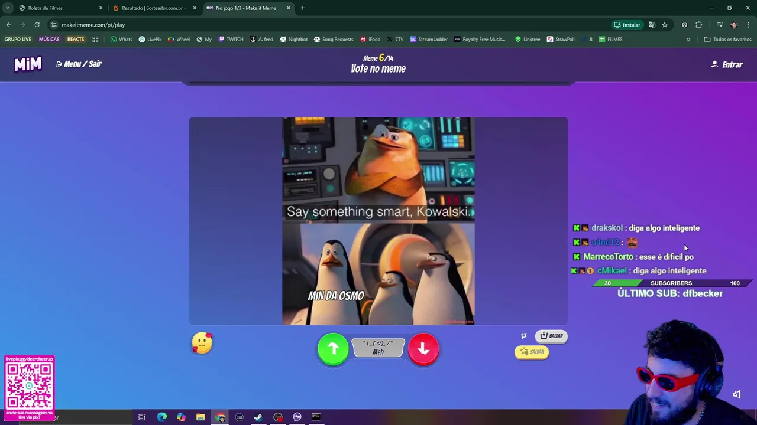Click the Chrome taskbar icon

tap(220, 417)
